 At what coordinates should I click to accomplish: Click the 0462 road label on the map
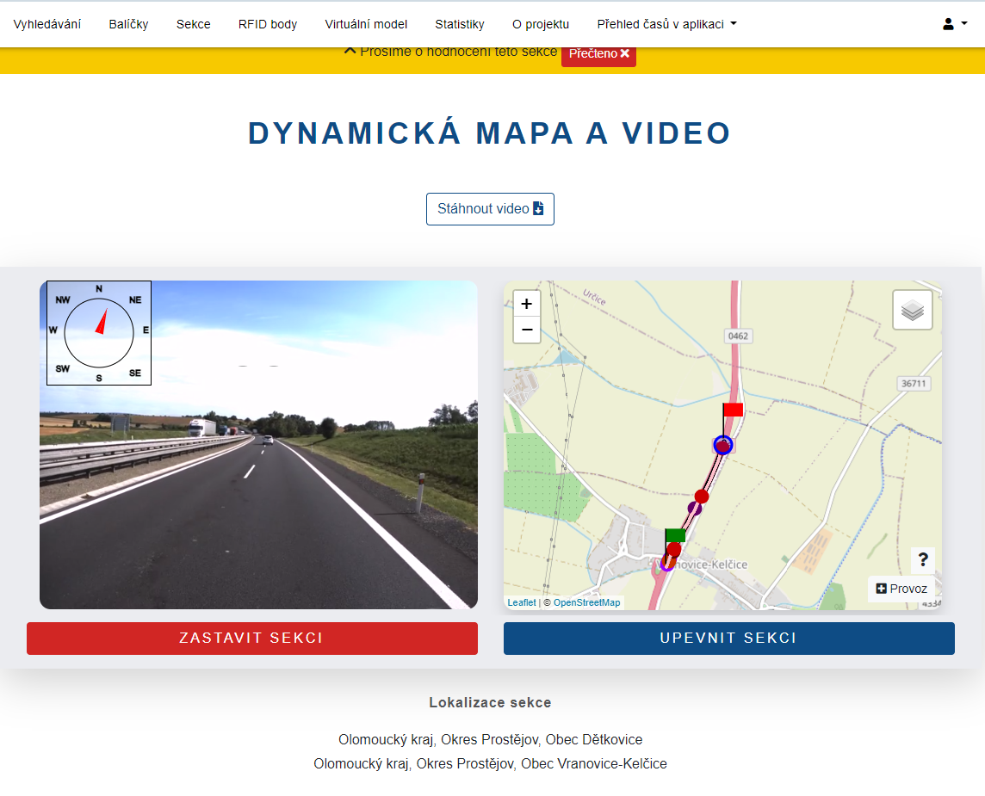(738, 336)
